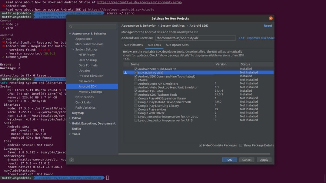Click the settings search field
Viewport: 326px width, 183px height.
(92, 27)
